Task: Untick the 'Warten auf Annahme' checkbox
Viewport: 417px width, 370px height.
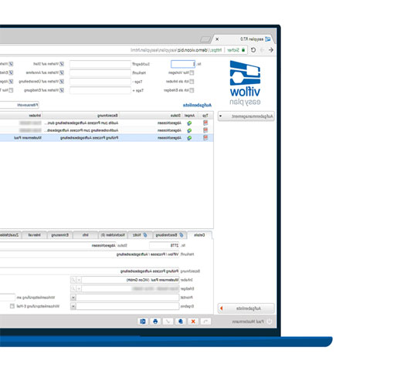Action: click(62, 72)
